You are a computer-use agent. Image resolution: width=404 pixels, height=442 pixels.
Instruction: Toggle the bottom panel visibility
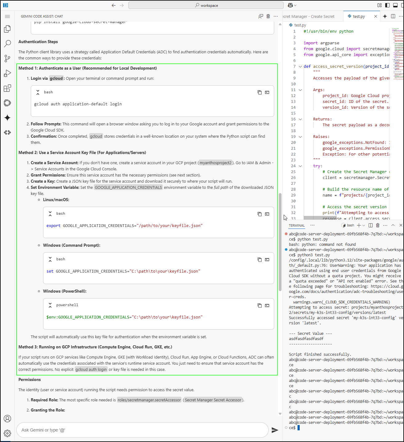(x=395, y=5)
